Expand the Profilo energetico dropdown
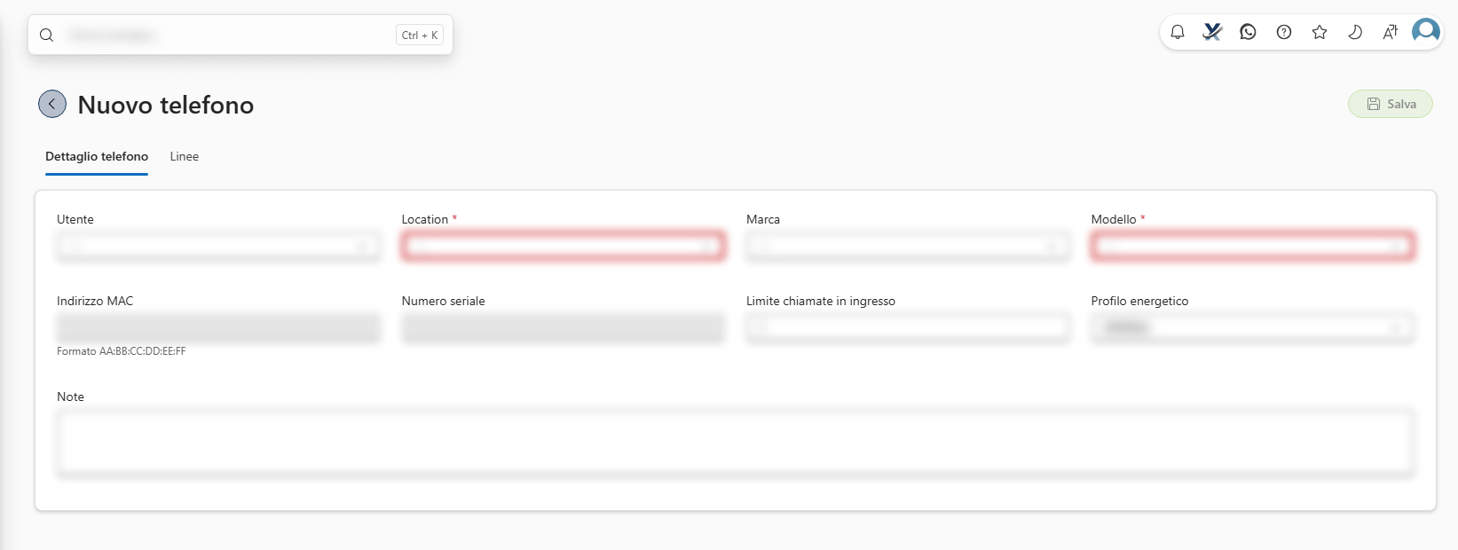 (1253, 328)
